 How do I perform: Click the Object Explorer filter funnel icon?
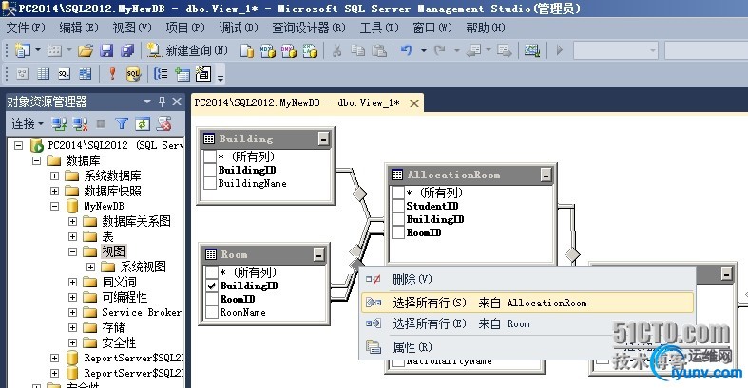pyautogui.click(x=122, y=124)
